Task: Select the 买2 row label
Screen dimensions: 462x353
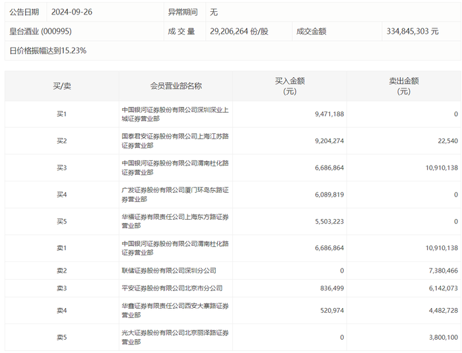Action: [x=62, y=141]
